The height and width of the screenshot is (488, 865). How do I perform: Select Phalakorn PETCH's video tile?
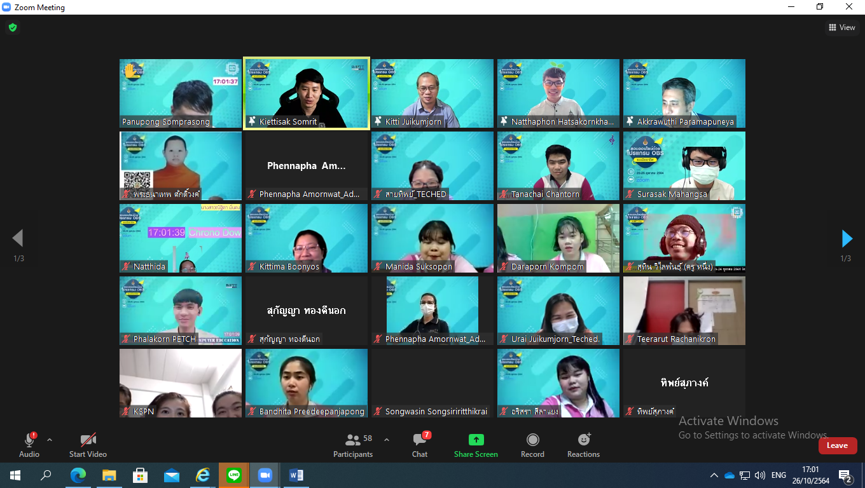tap(181, 311)
